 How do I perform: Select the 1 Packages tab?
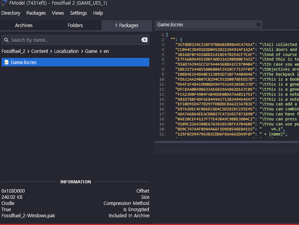(126, 25)
